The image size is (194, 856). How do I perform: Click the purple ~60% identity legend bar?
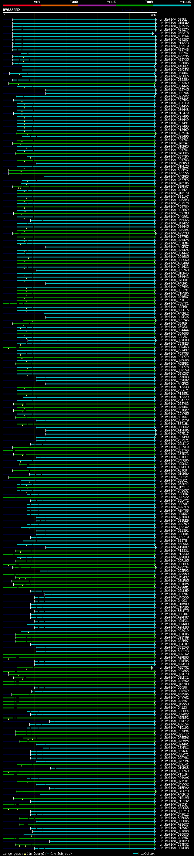click(x=97, y=5)
